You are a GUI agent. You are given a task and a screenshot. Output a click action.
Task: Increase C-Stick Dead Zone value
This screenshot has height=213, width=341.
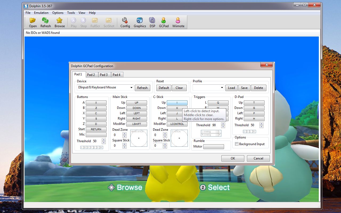click(165, 134)
